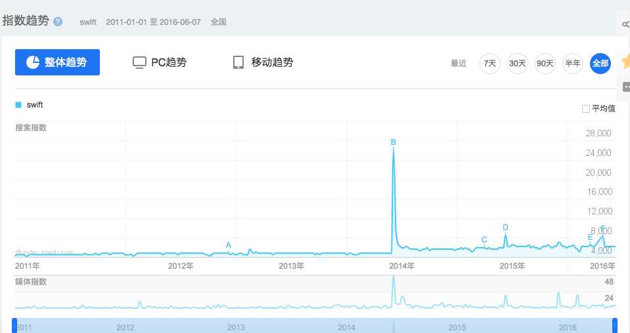Click the swift legend label
Viewport: 630px width, 333px height.
35,105
